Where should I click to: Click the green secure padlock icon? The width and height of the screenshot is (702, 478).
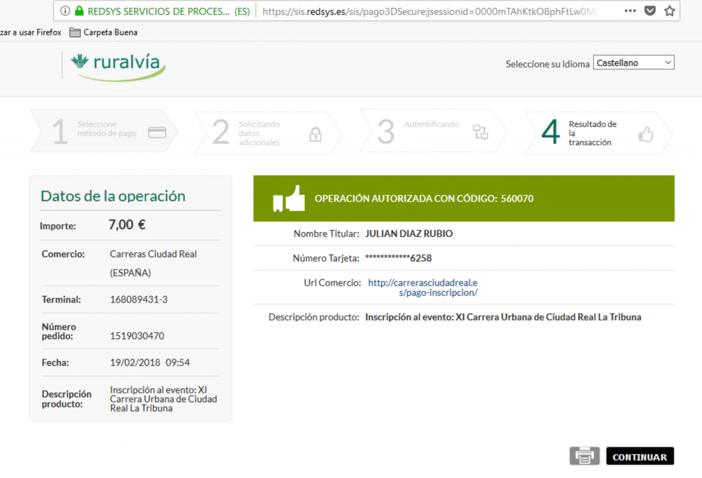pyautogui.click(x=79, y=11)
